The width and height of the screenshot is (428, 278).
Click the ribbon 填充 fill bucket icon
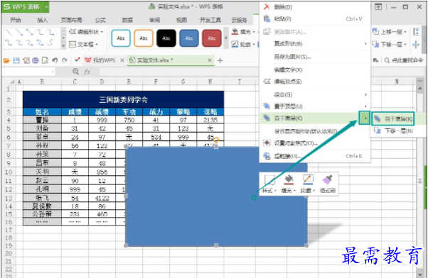(235, 32)
